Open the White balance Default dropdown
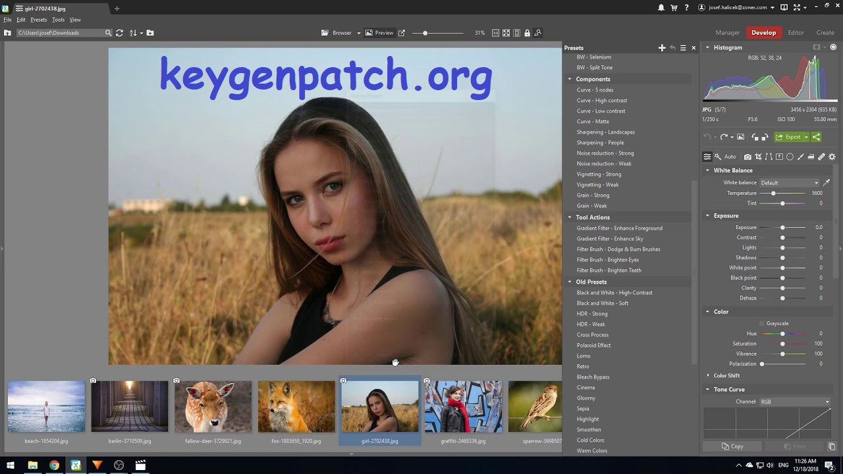843x474 pixels. click(x=789, y=182)
